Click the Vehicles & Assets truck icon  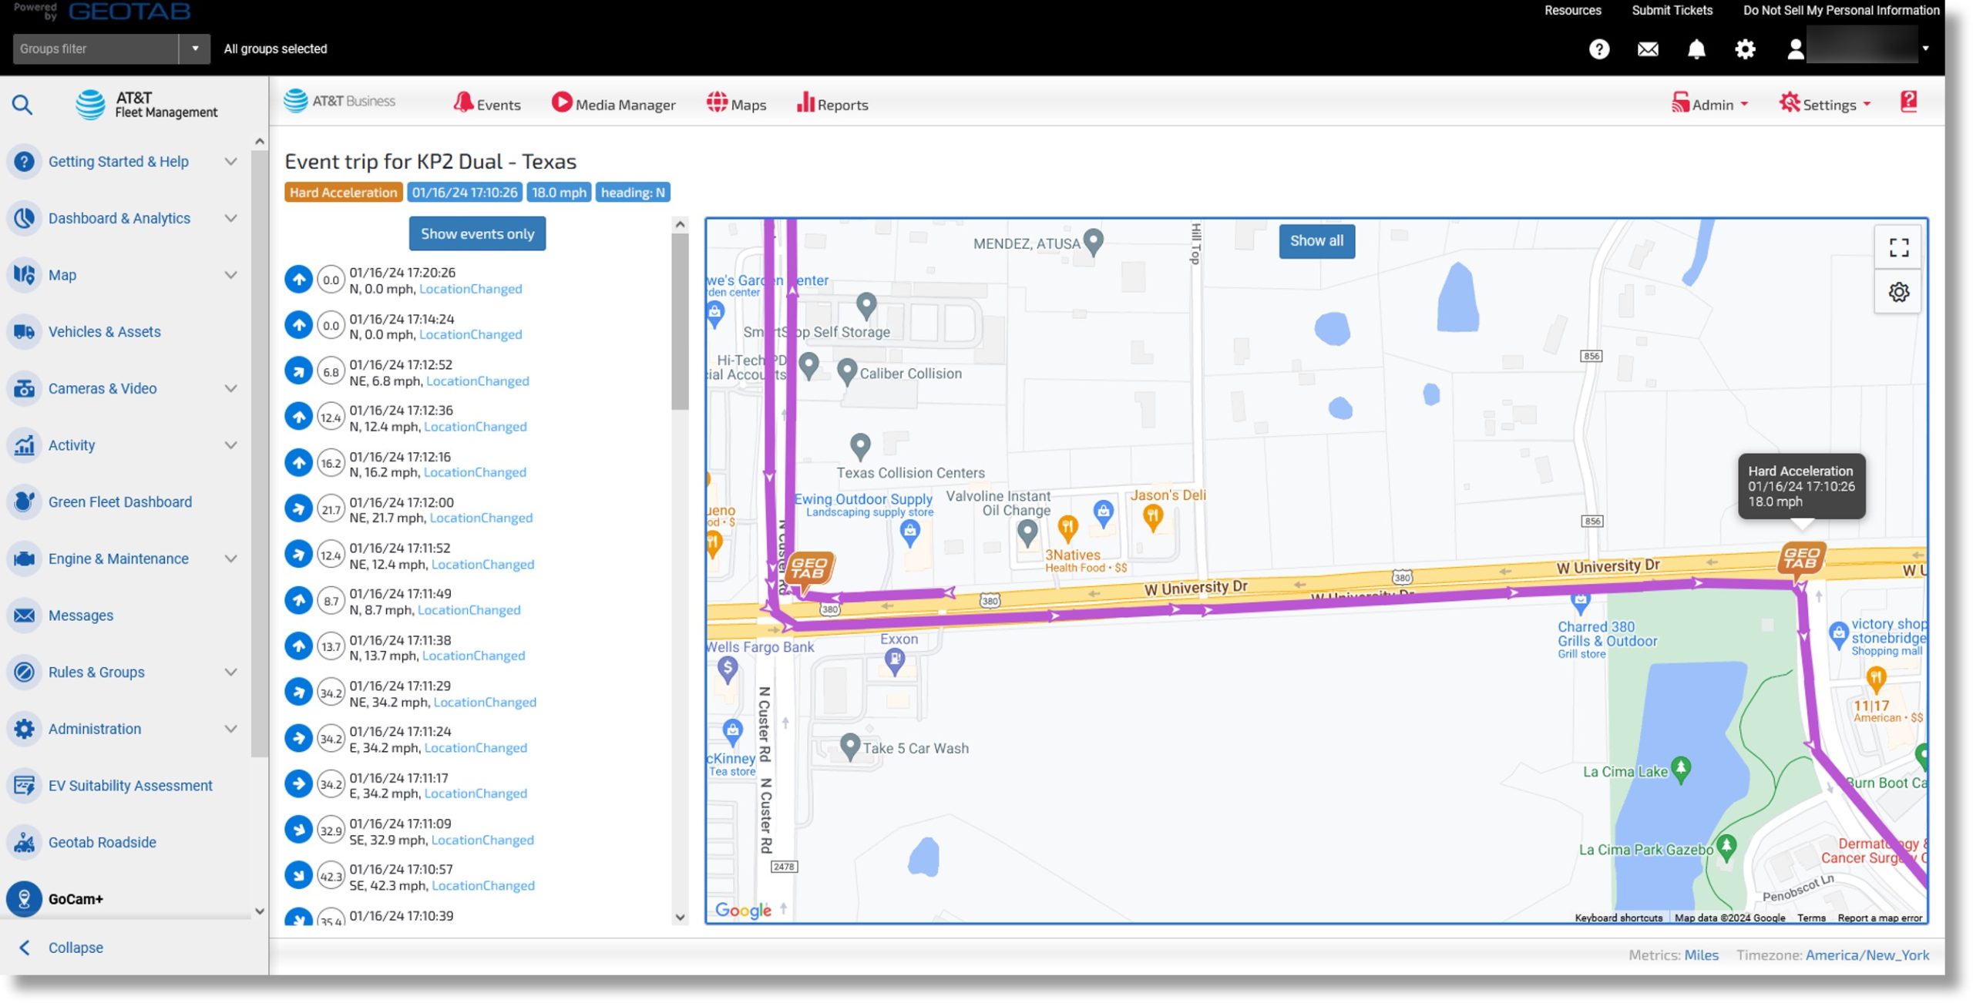point(24,332)
